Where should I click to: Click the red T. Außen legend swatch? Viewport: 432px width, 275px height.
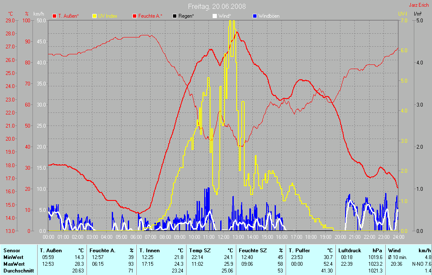(54, 16)
